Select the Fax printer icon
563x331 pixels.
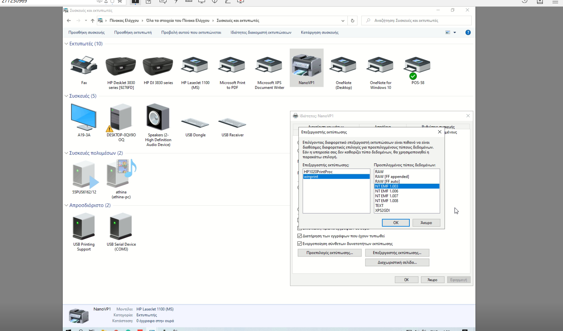tap(84, 65)
